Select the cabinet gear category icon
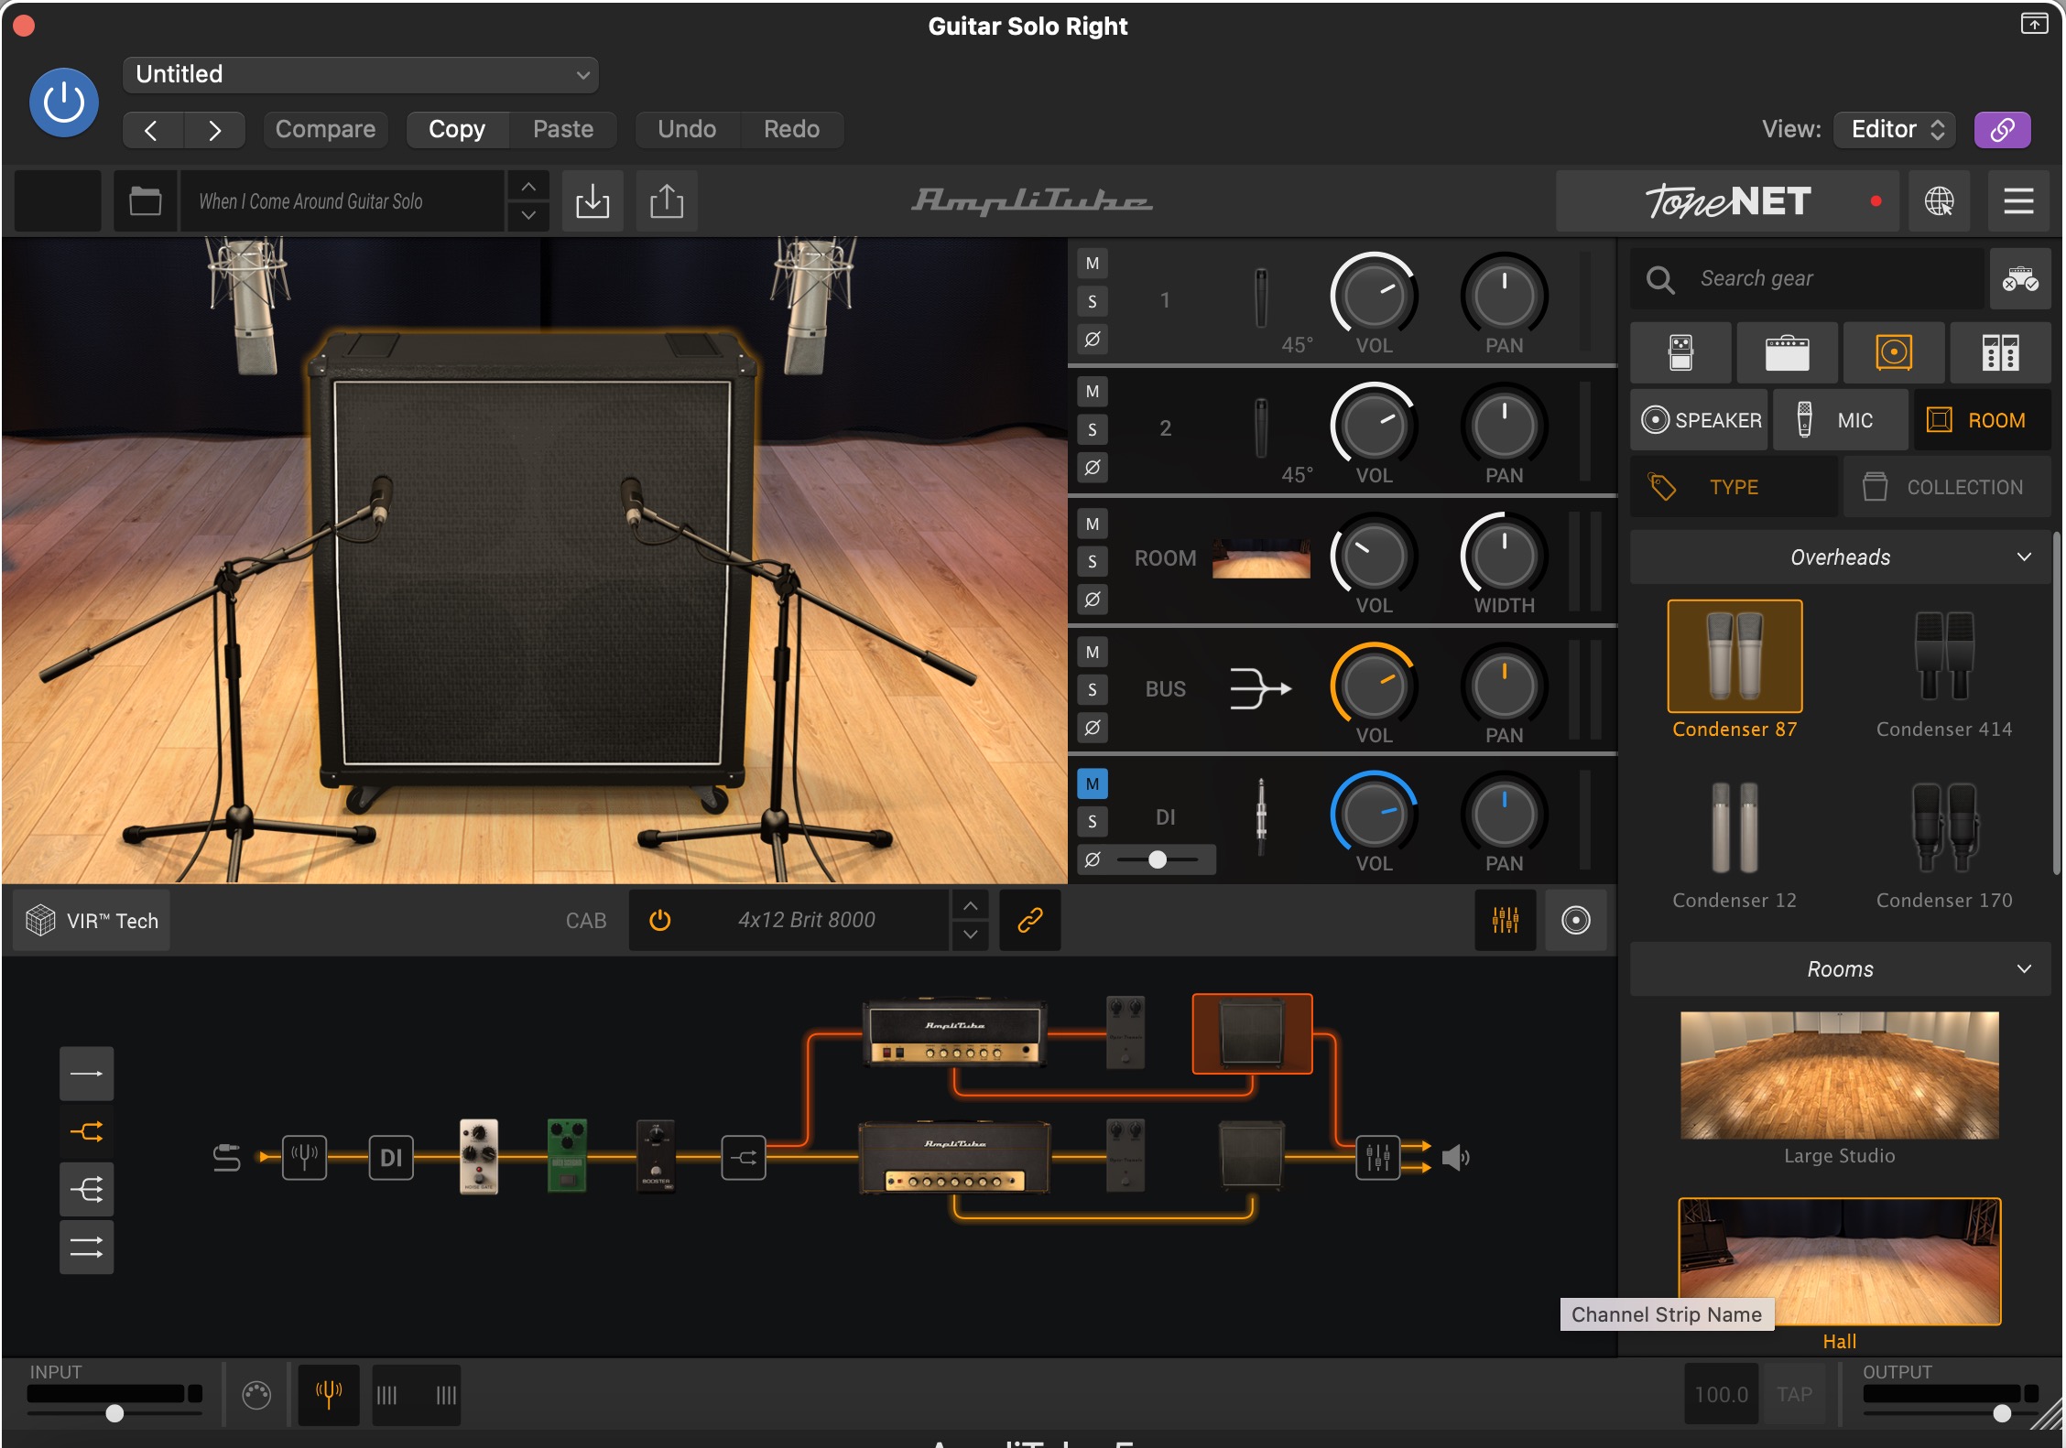 pos(1894,352)
